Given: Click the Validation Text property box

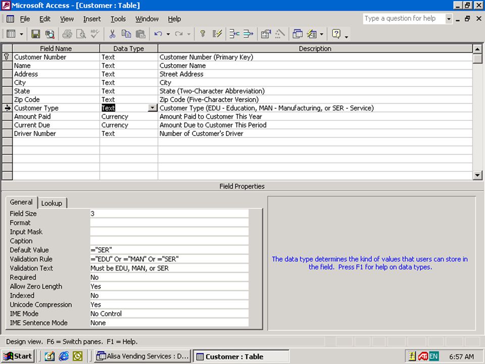Looking at the screenshot, I should pos(169,268).
